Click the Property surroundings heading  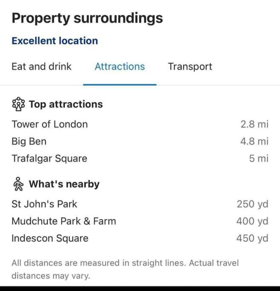[87, 18]
